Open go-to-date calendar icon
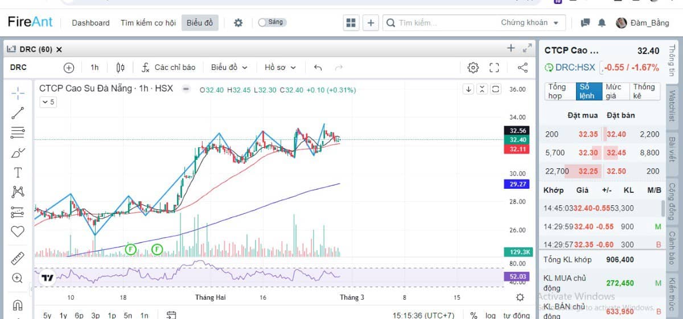Screen dimensions: 683x319 pyautogui.click(x=171, y=315)
